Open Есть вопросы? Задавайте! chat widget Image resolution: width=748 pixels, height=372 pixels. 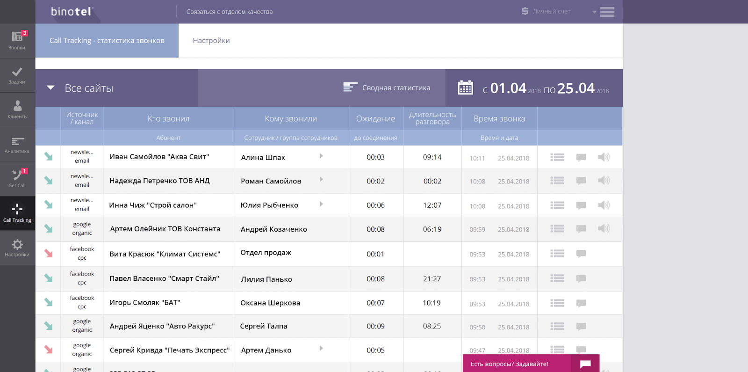[531, 364]
